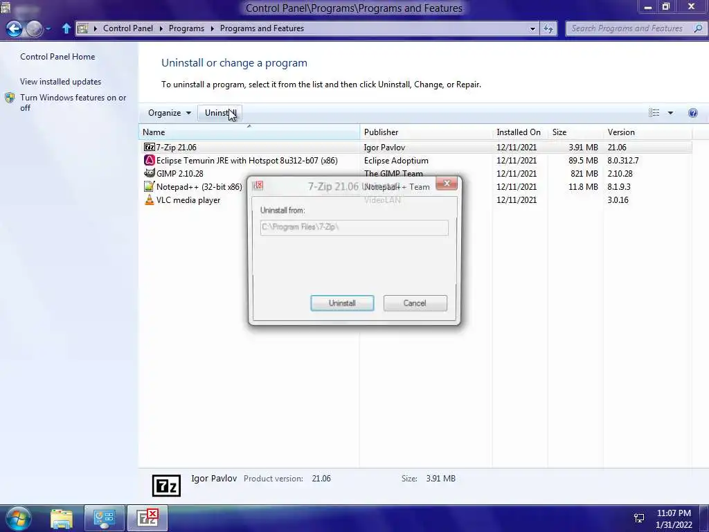Click version 8.1.9.3 cell
The image size is (709, 532).
click(619, 186)
